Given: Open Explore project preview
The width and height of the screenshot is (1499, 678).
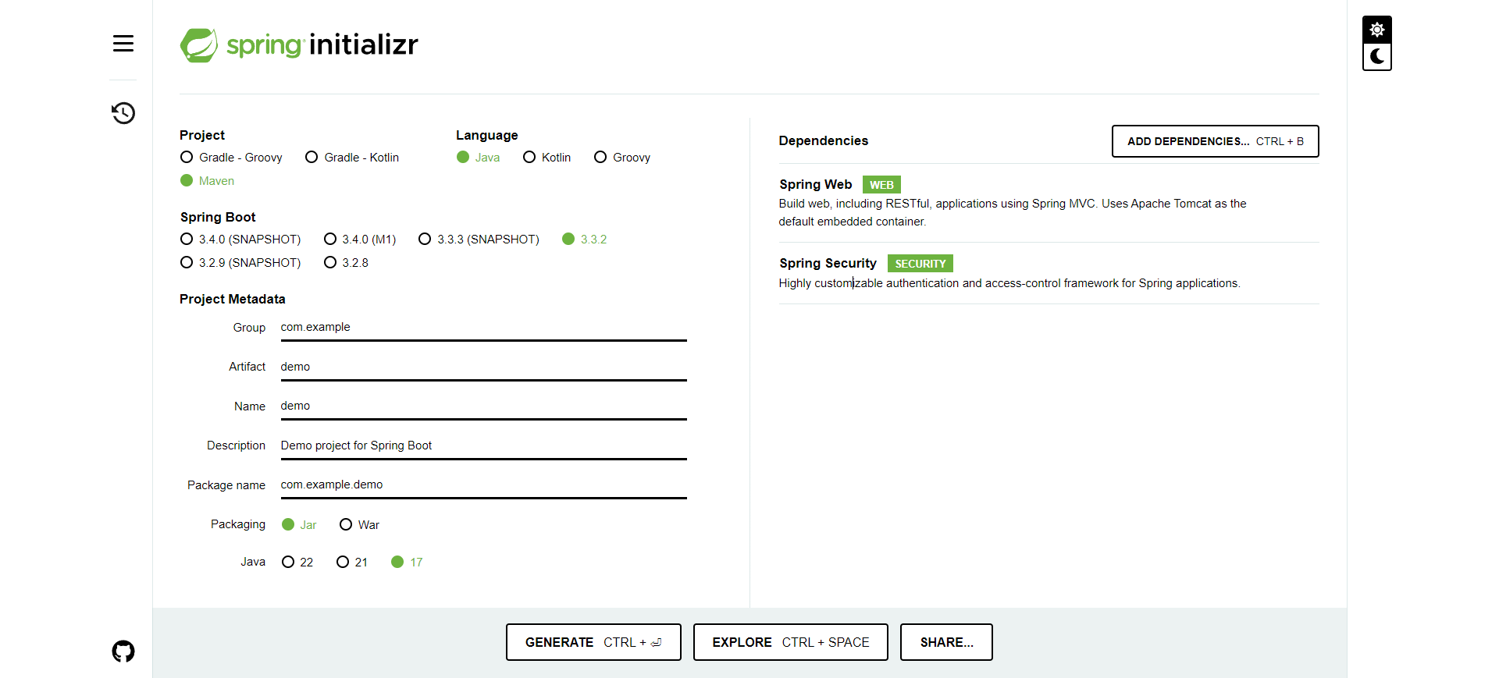Looking at the screenshot, I should point(790,642).
